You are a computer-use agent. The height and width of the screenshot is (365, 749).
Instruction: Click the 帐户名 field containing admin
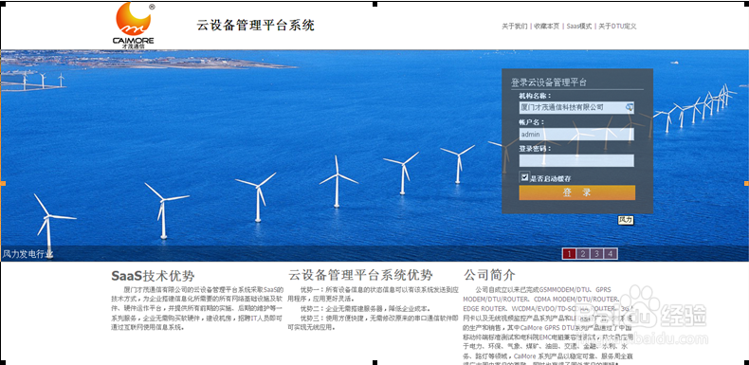[576, 135]
